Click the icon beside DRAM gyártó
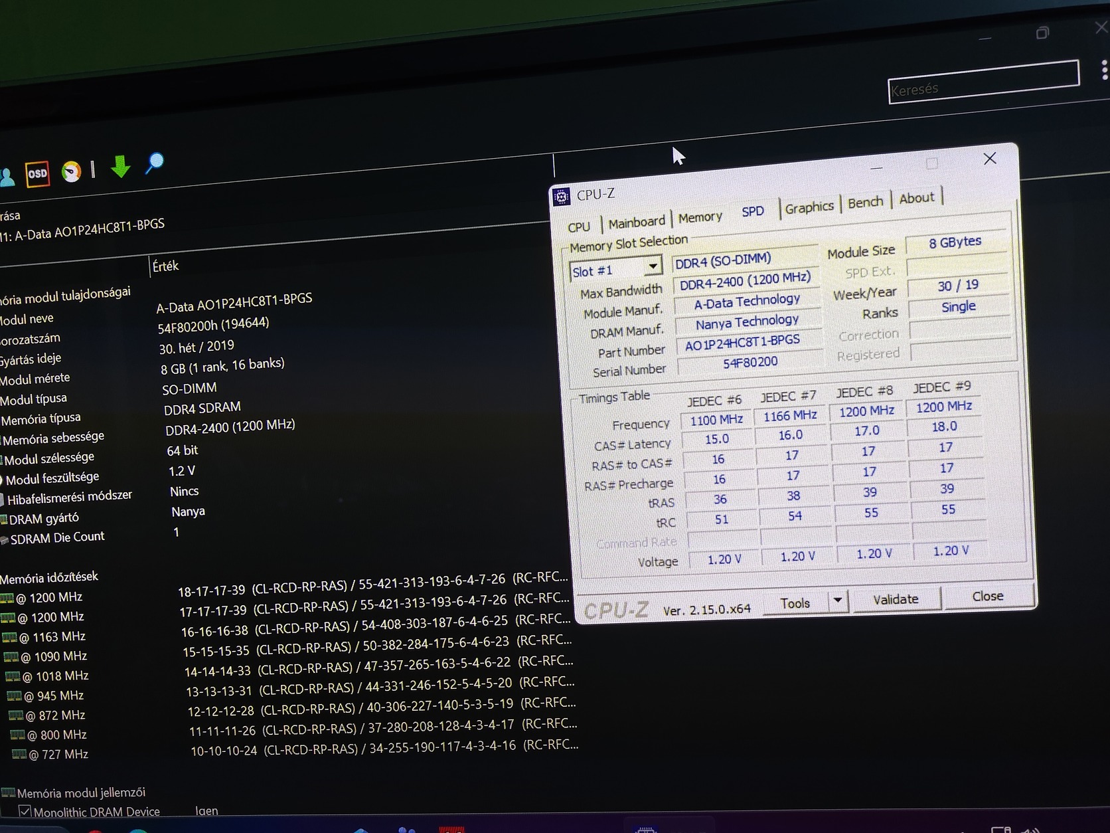Screen dimensions: 1110x833 point(3,519)
